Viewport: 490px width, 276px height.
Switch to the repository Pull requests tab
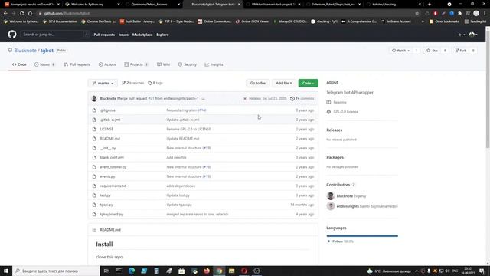coord(77,64)
